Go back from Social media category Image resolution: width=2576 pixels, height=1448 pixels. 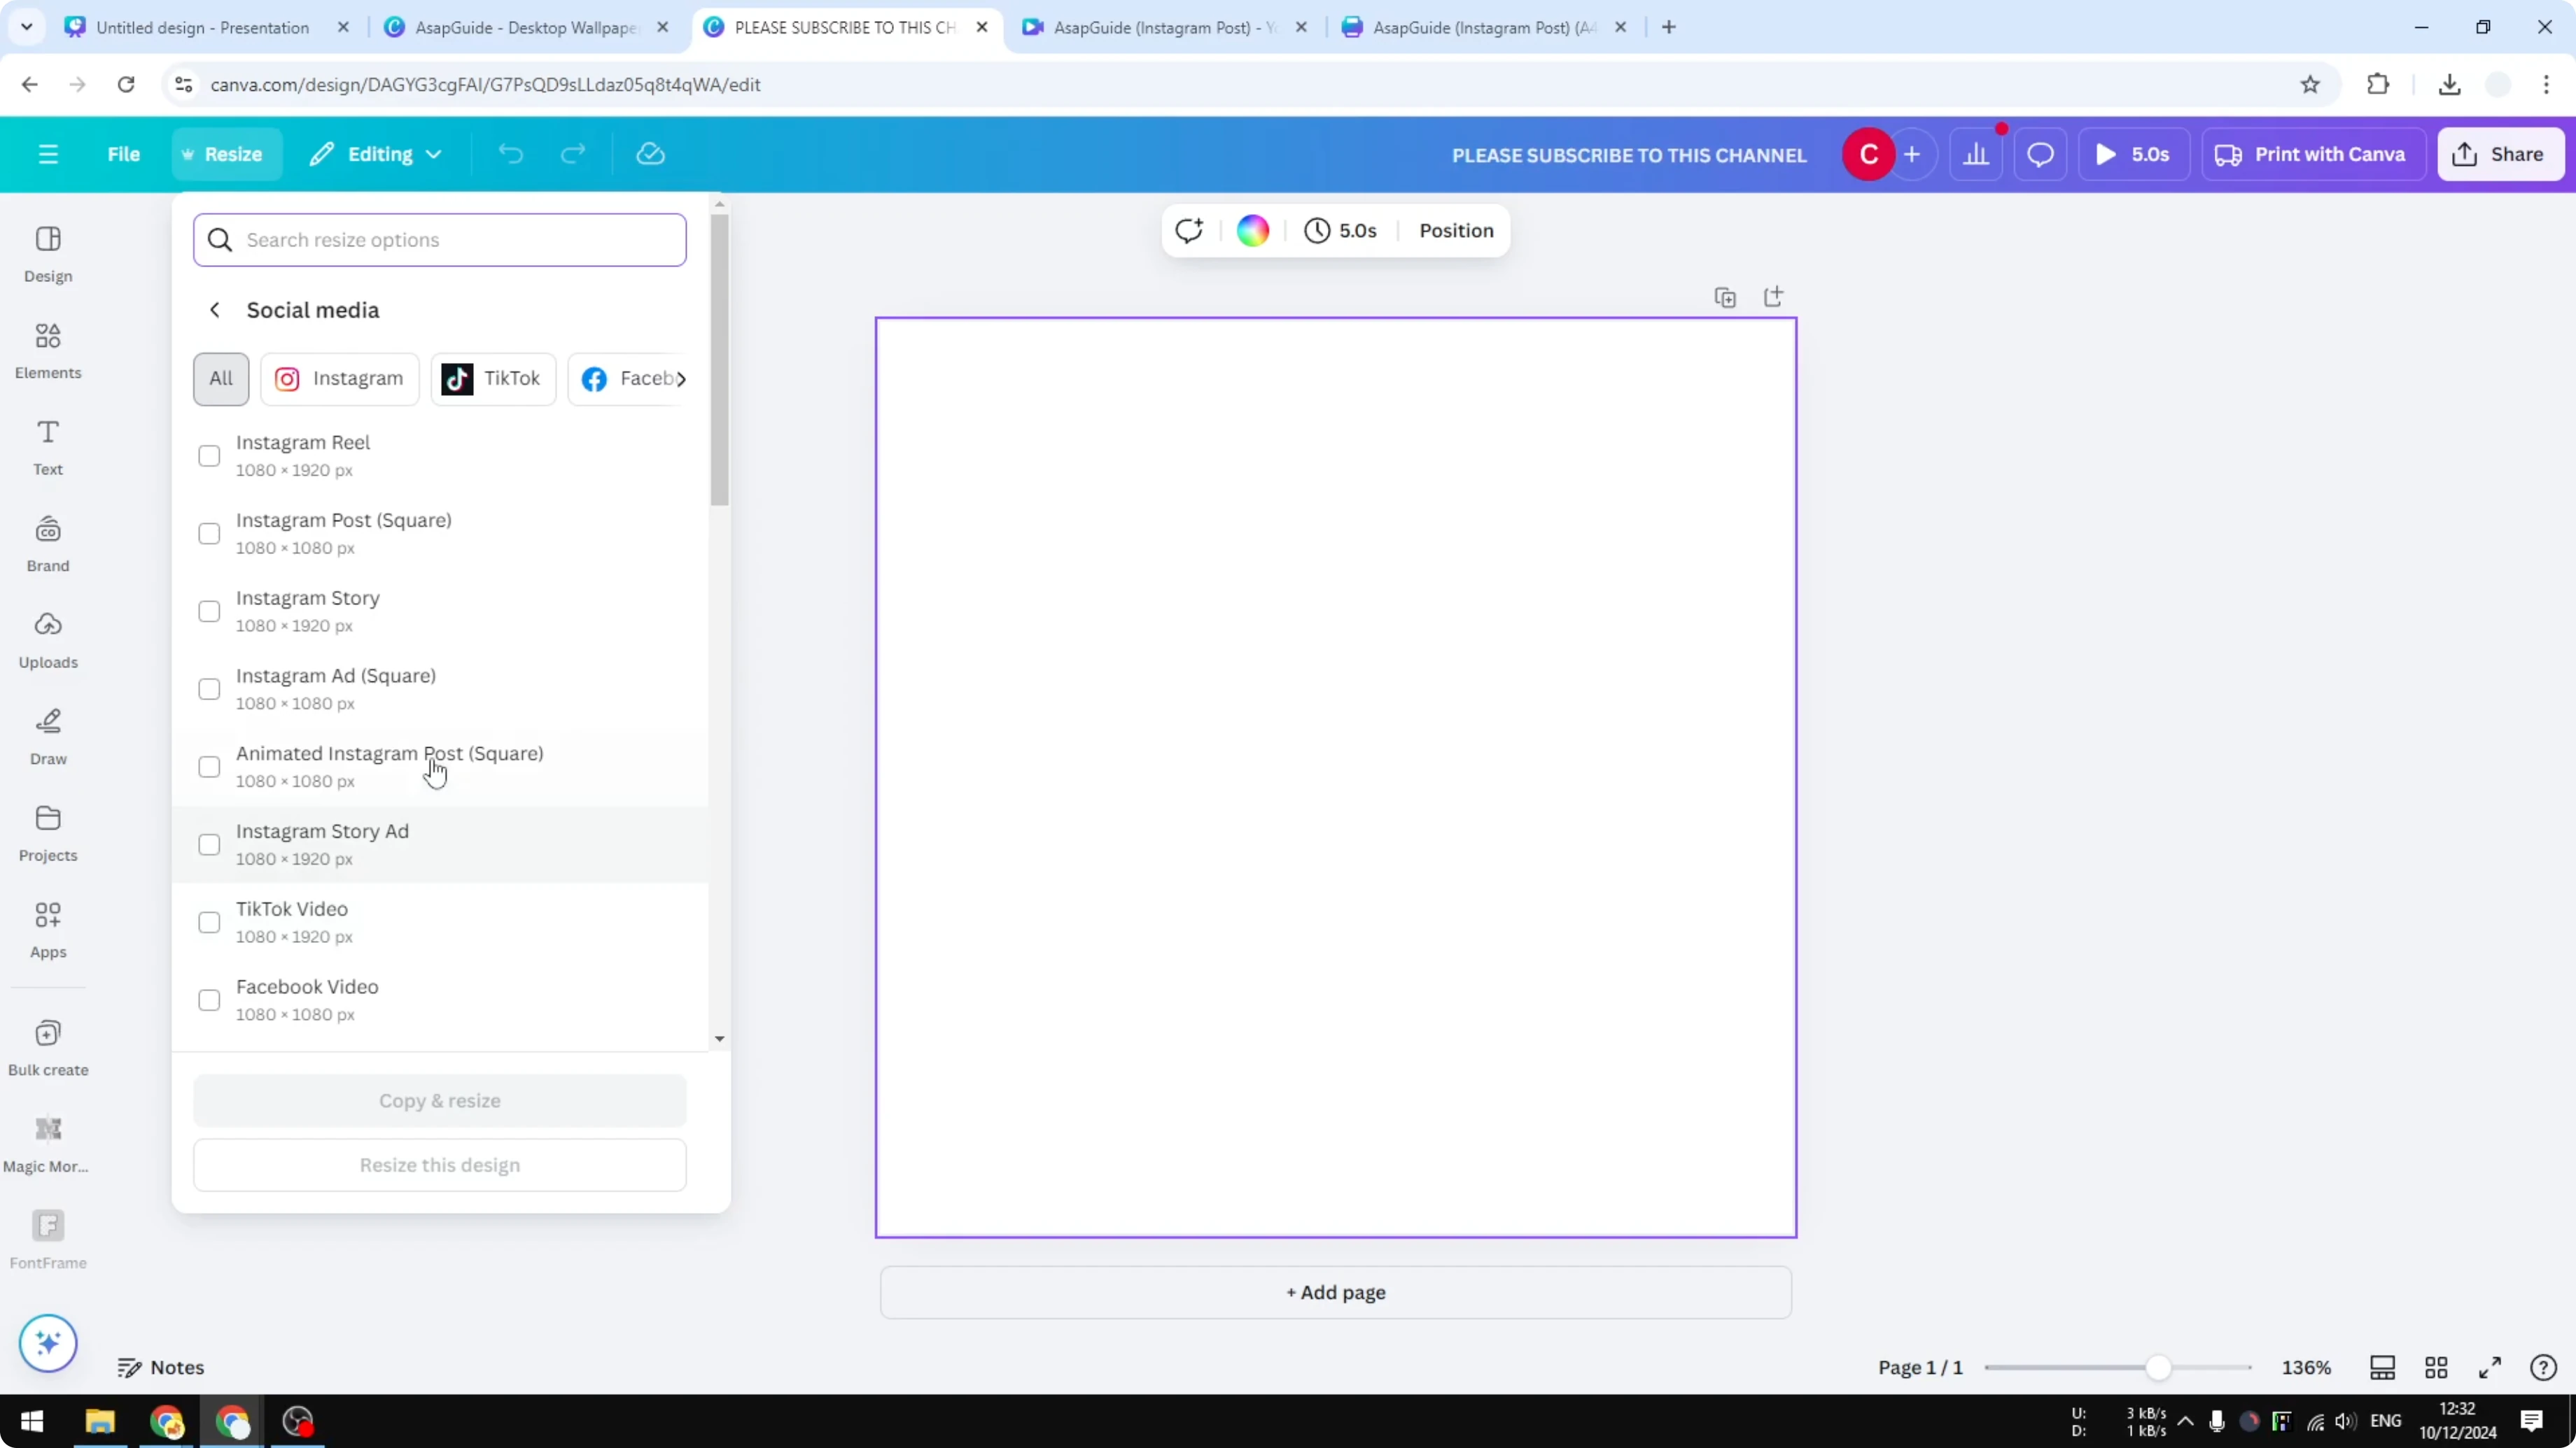click(214, 310)
